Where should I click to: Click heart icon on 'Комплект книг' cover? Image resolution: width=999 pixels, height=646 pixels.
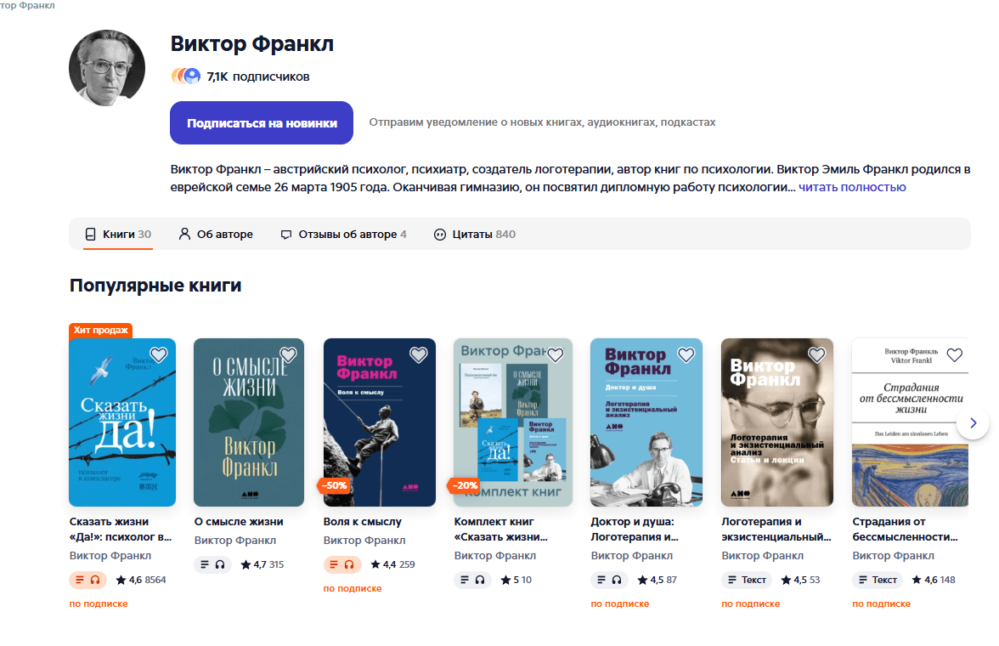point(556,354)
